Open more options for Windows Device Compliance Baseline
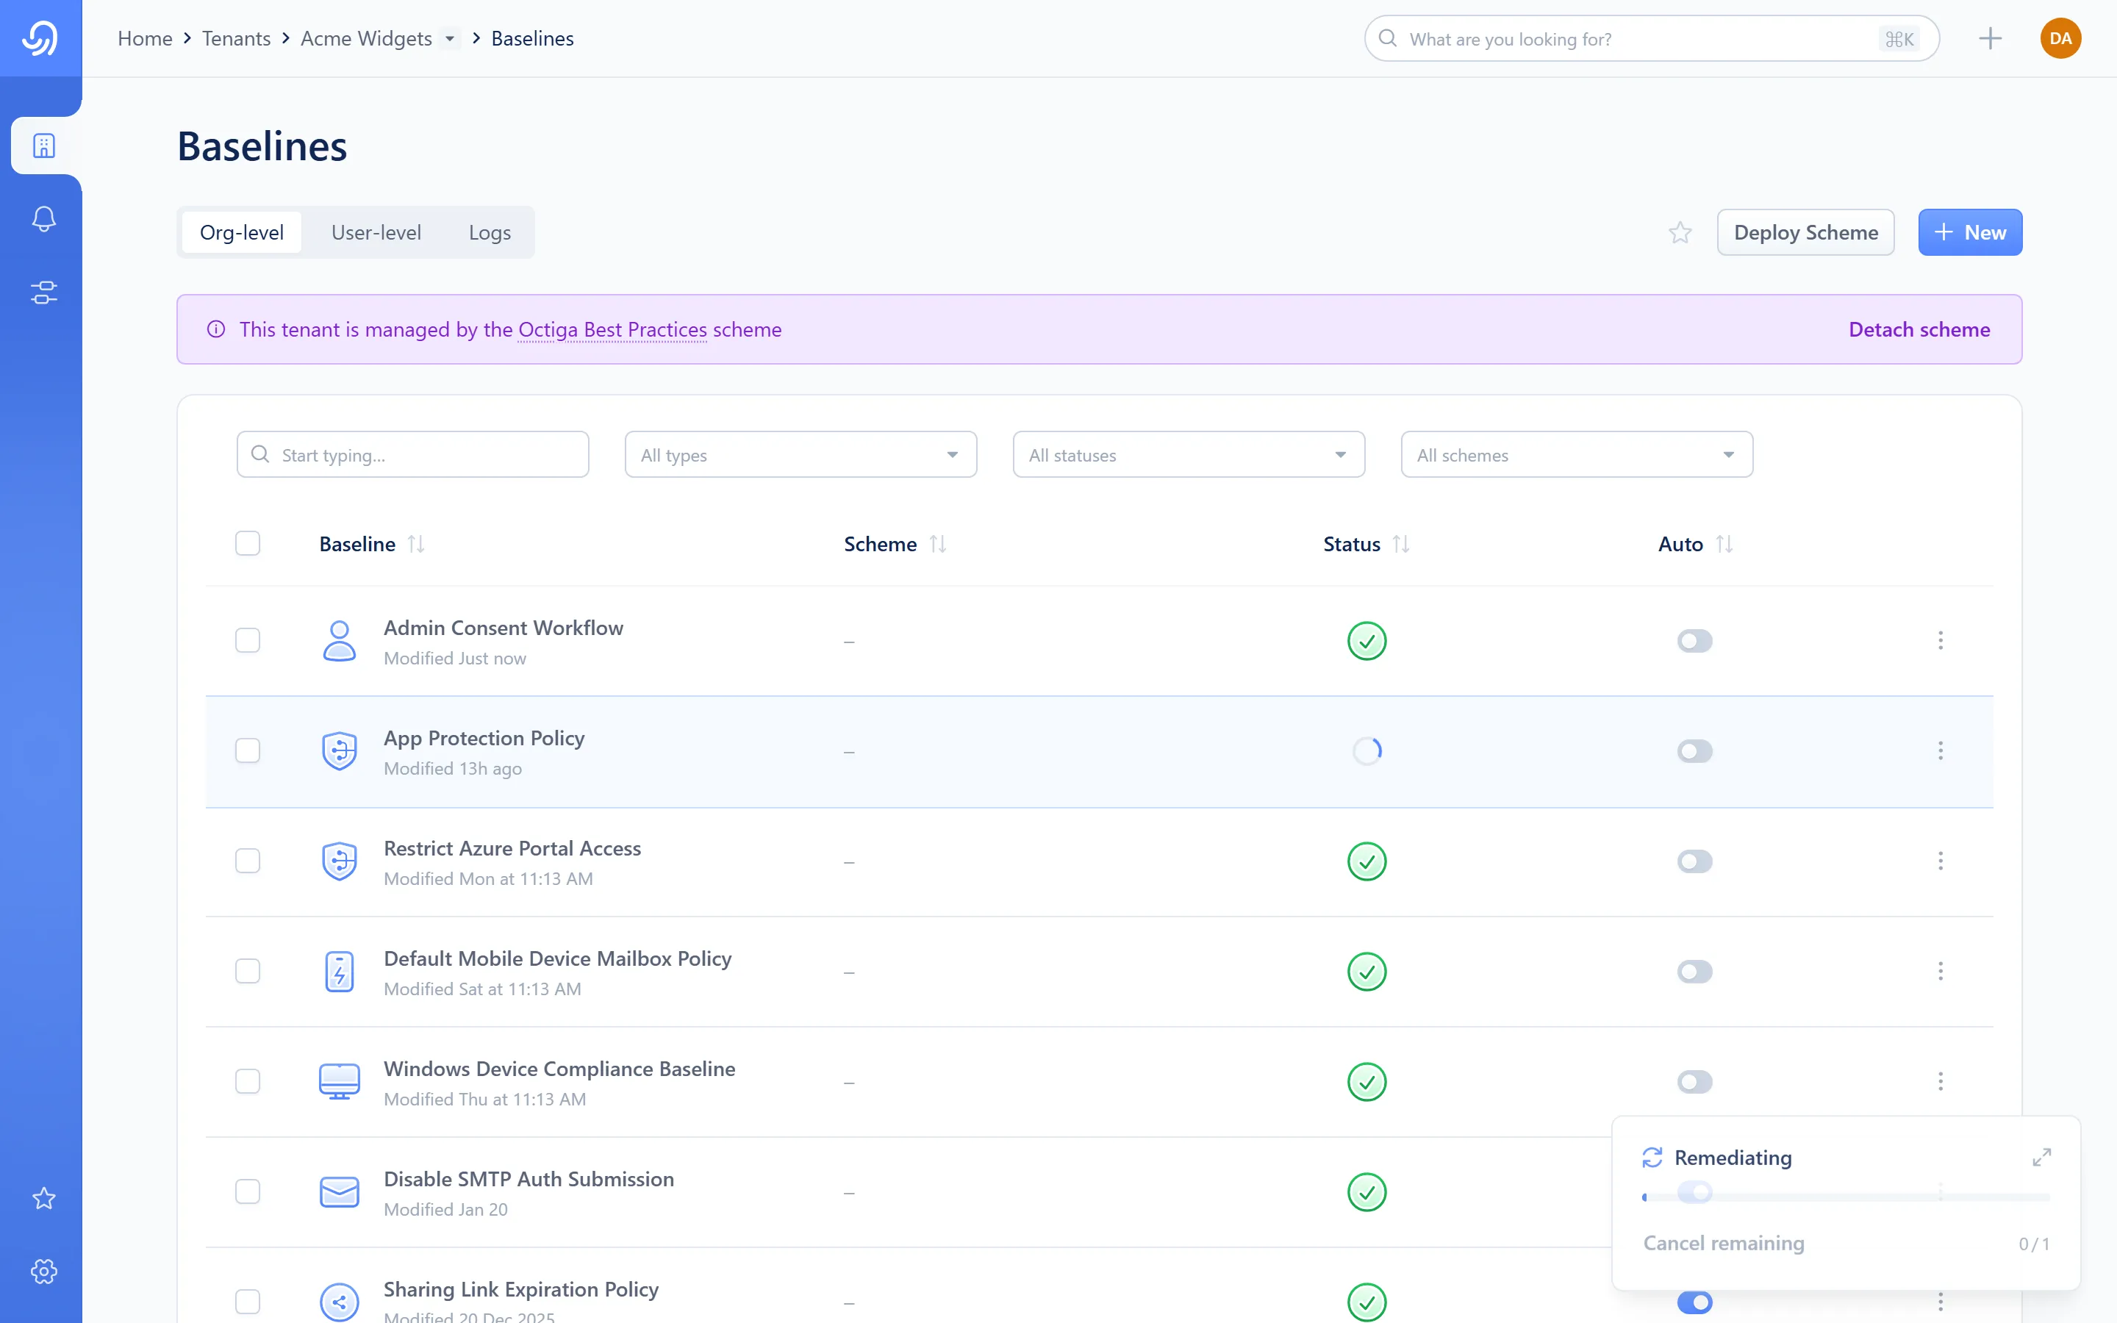2117x1323 pixels. [1941, 1081]
